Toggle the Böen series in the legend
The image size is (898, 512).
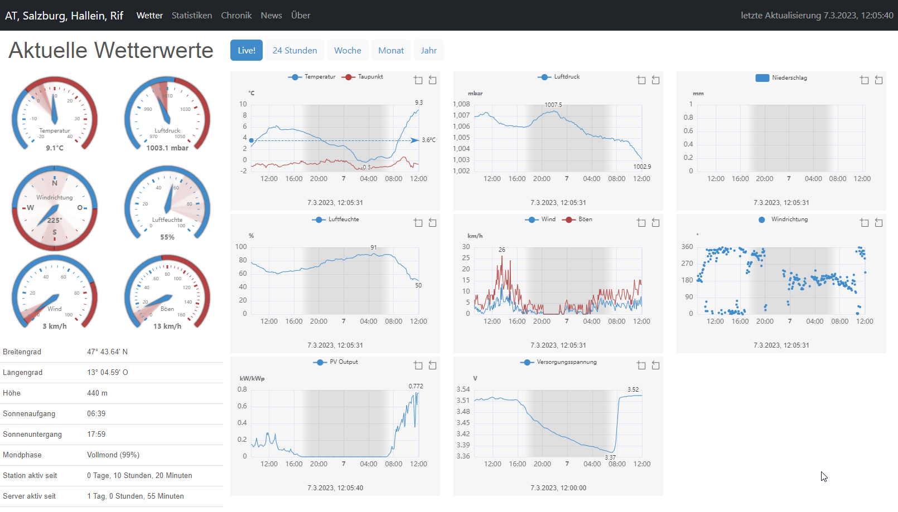click(578, 220)
